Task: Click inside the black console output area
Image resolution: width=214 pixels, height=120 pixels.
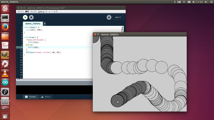Action: click(x=54, y=90)
